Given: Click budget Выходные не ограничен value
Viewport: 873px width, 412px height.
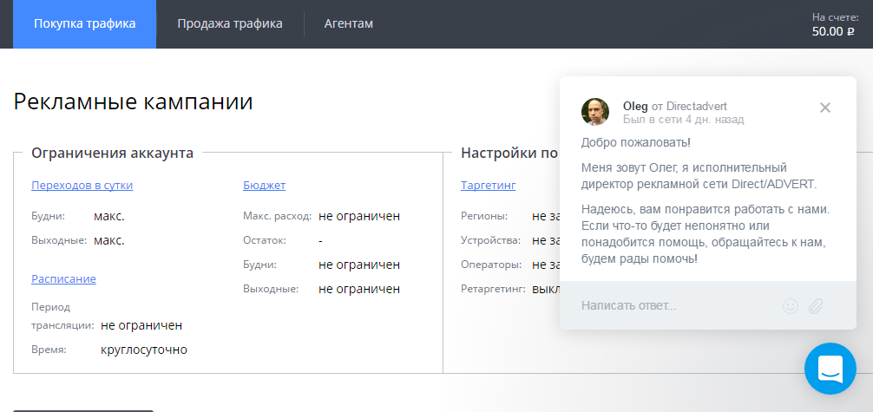Looking at the screenshot, I should pos(359,290).
